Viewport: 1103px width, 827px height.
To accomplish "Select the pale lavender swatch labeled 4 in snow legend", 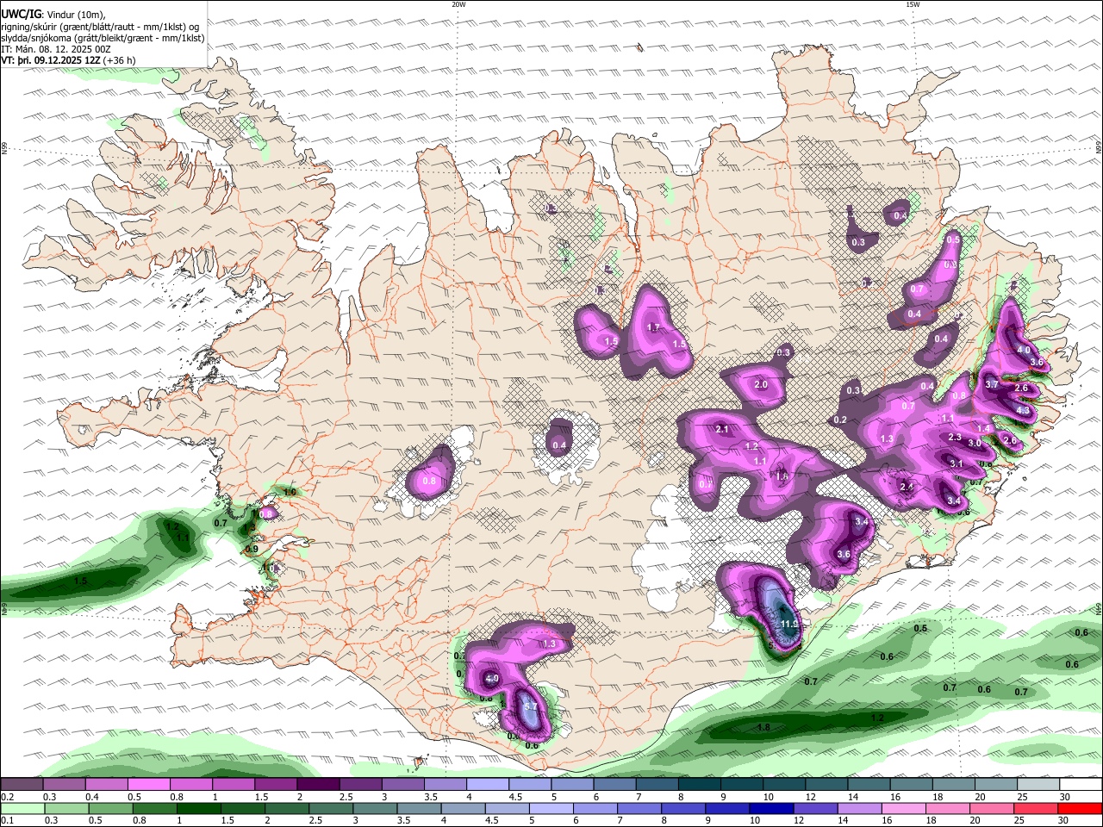I will tap(488, 784).
